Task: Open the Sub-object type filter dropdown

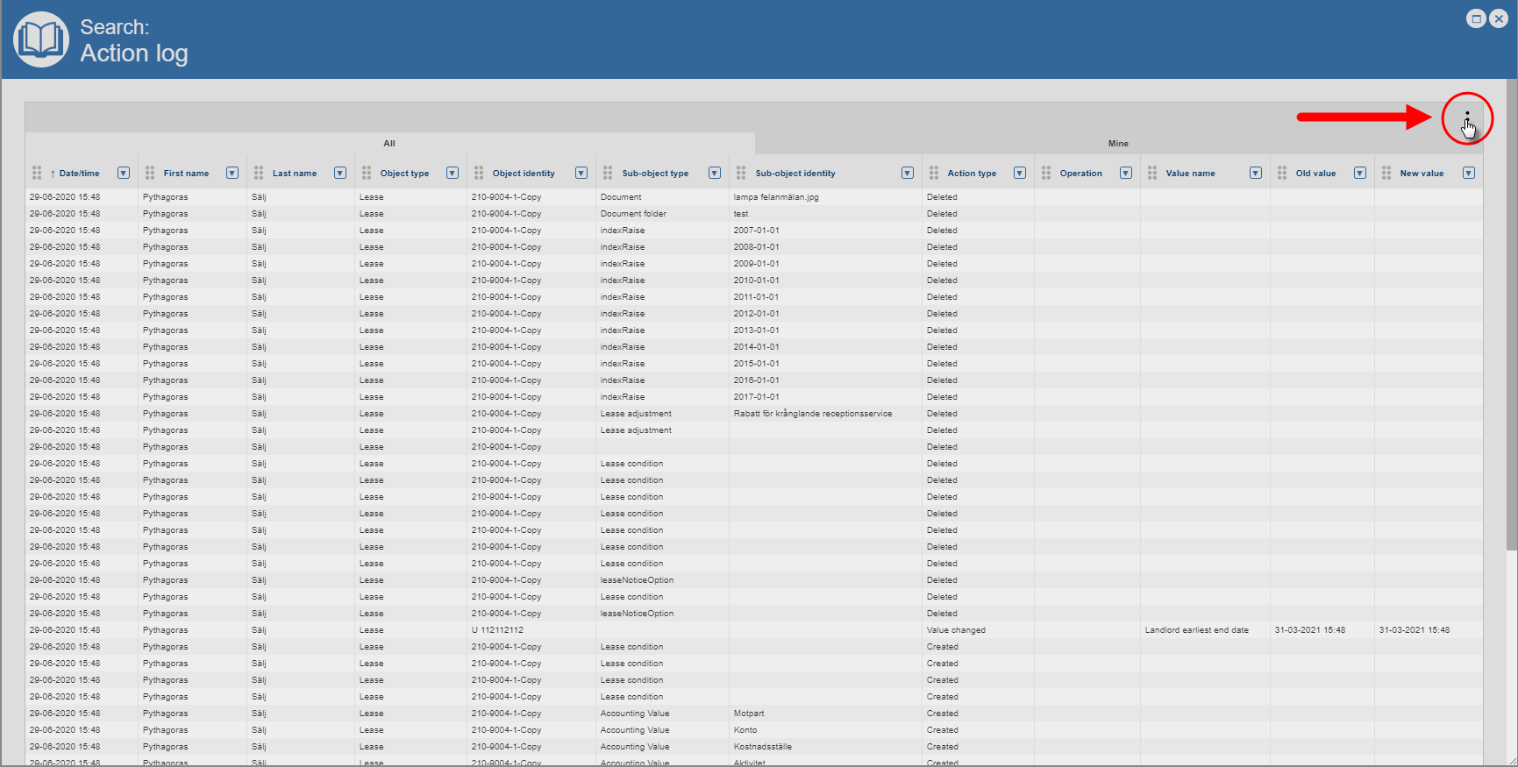Action: click(x=715, y=173)
